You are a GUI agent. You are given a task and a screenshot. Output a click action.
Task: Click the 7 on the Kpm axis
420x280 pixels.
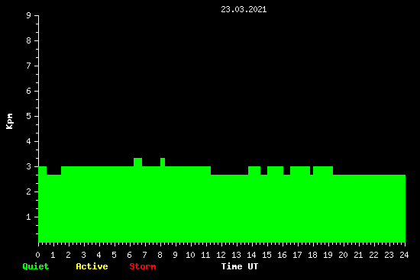click(28, 66)
